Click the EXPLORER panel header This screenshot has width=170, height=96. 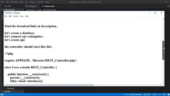pos(8,6)
